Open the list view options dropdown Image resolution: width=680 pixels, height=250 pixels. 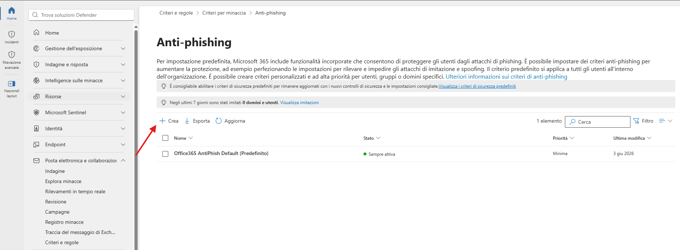[x=665, y=121]
